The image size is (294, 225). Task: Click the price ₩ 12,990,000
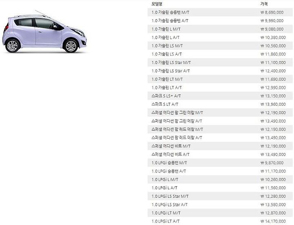pyautogui.click(x=273, y=88)
